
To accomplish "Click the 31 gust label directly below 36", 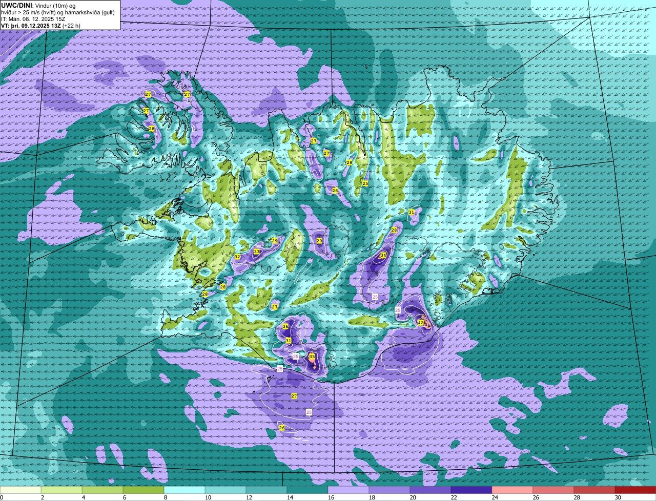I will click(x=289, y=341).
